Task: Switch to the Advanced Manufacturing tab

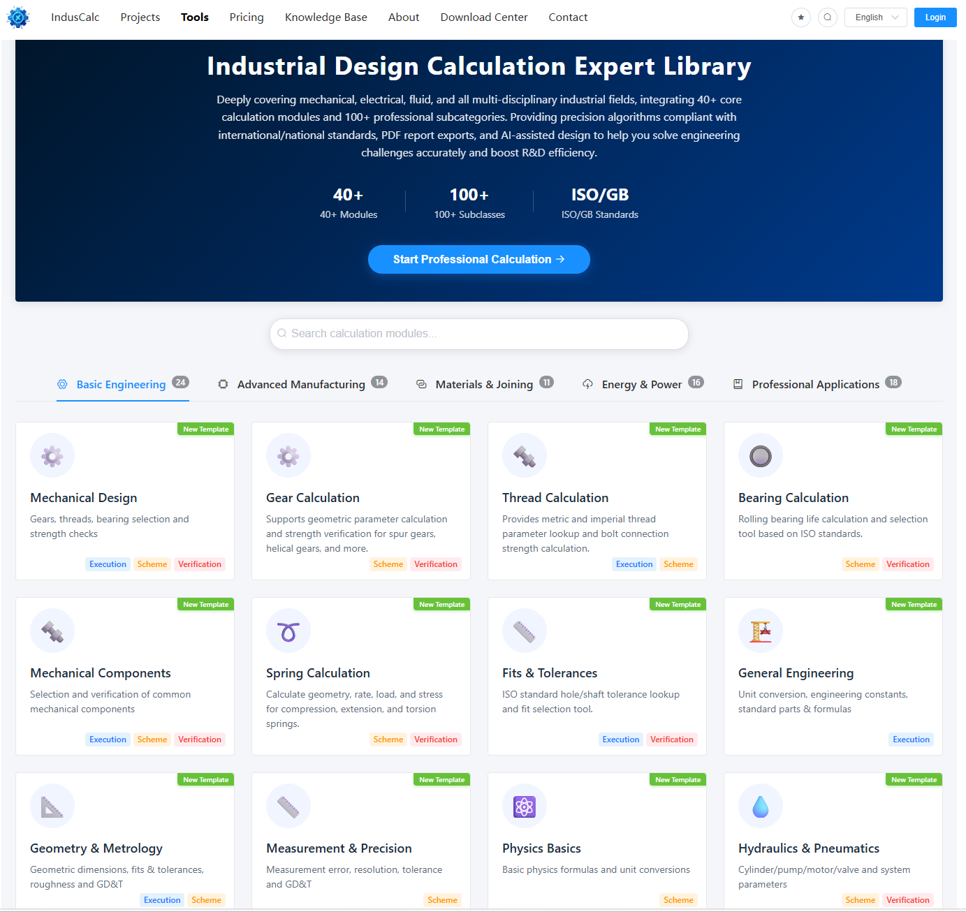Action: [x=301, y=384]
